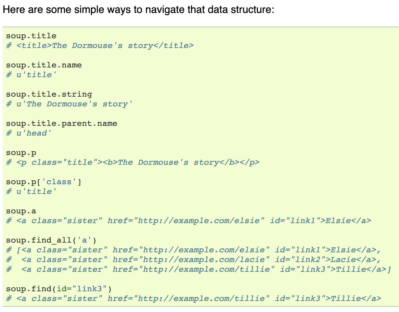Click the soup.p['class'] line
399x312 pixels.
44,182
